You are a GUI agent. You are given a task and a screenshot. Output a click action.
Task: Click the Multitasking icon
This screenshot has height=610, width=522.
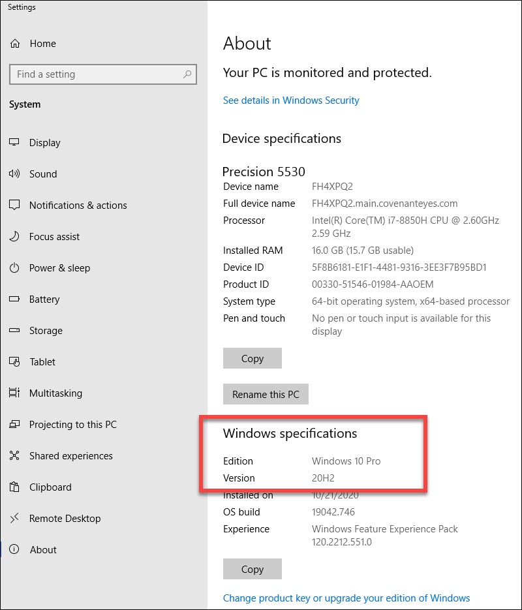point(14,393)
